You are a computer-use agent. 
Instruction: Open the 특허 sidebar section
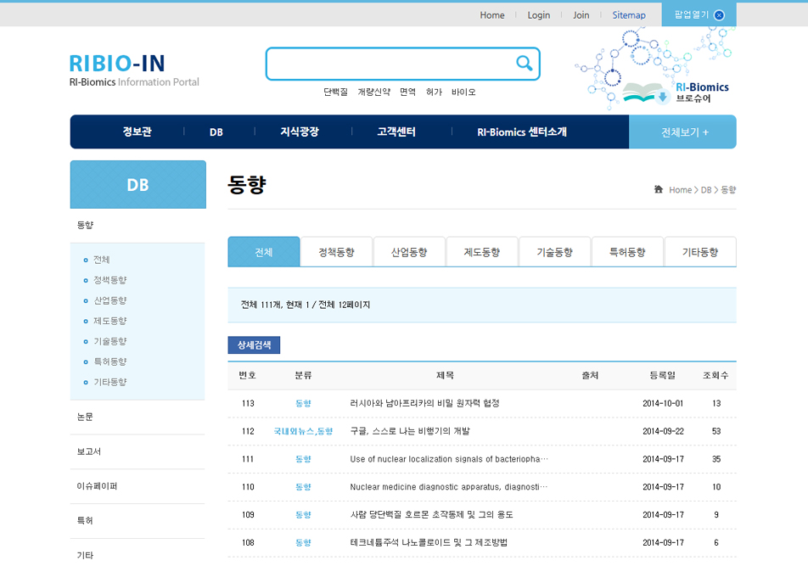(x=86, y=520)
